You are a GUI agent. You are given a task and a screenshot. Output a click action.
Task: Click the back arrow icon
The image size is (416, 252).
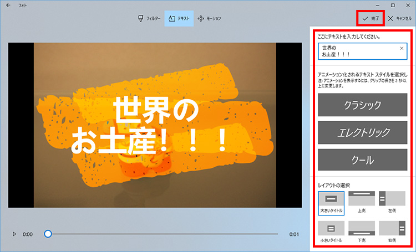pos(8,5)
